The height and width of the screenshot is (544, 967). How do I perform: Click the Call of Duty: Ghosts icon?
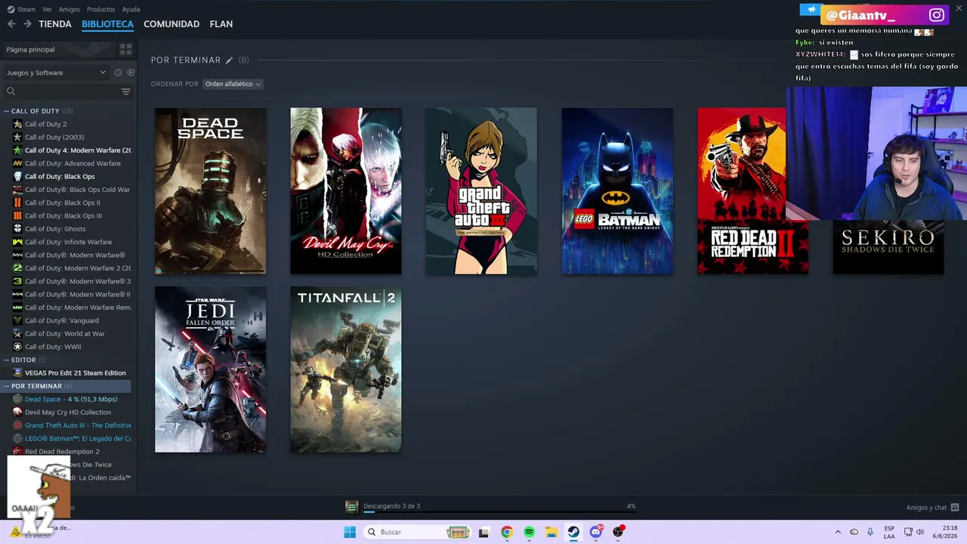[x=17, y=229]
